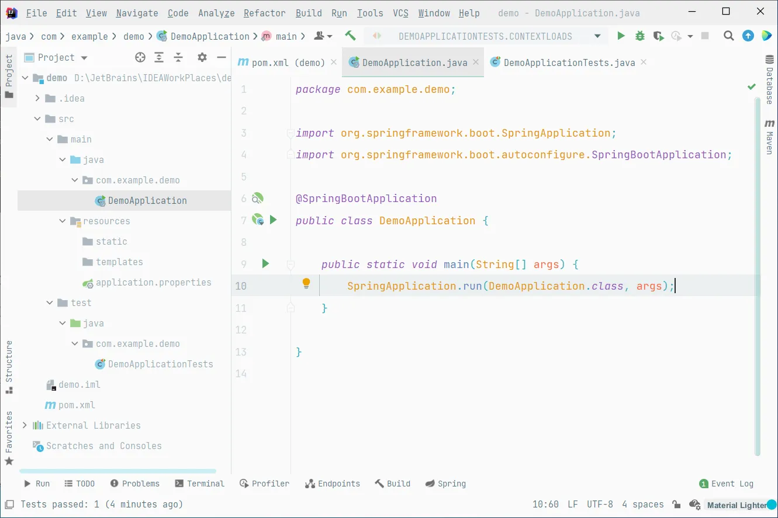778x518 pixels.
Task: Hide the Project tool window
Action: pos(222,57)
